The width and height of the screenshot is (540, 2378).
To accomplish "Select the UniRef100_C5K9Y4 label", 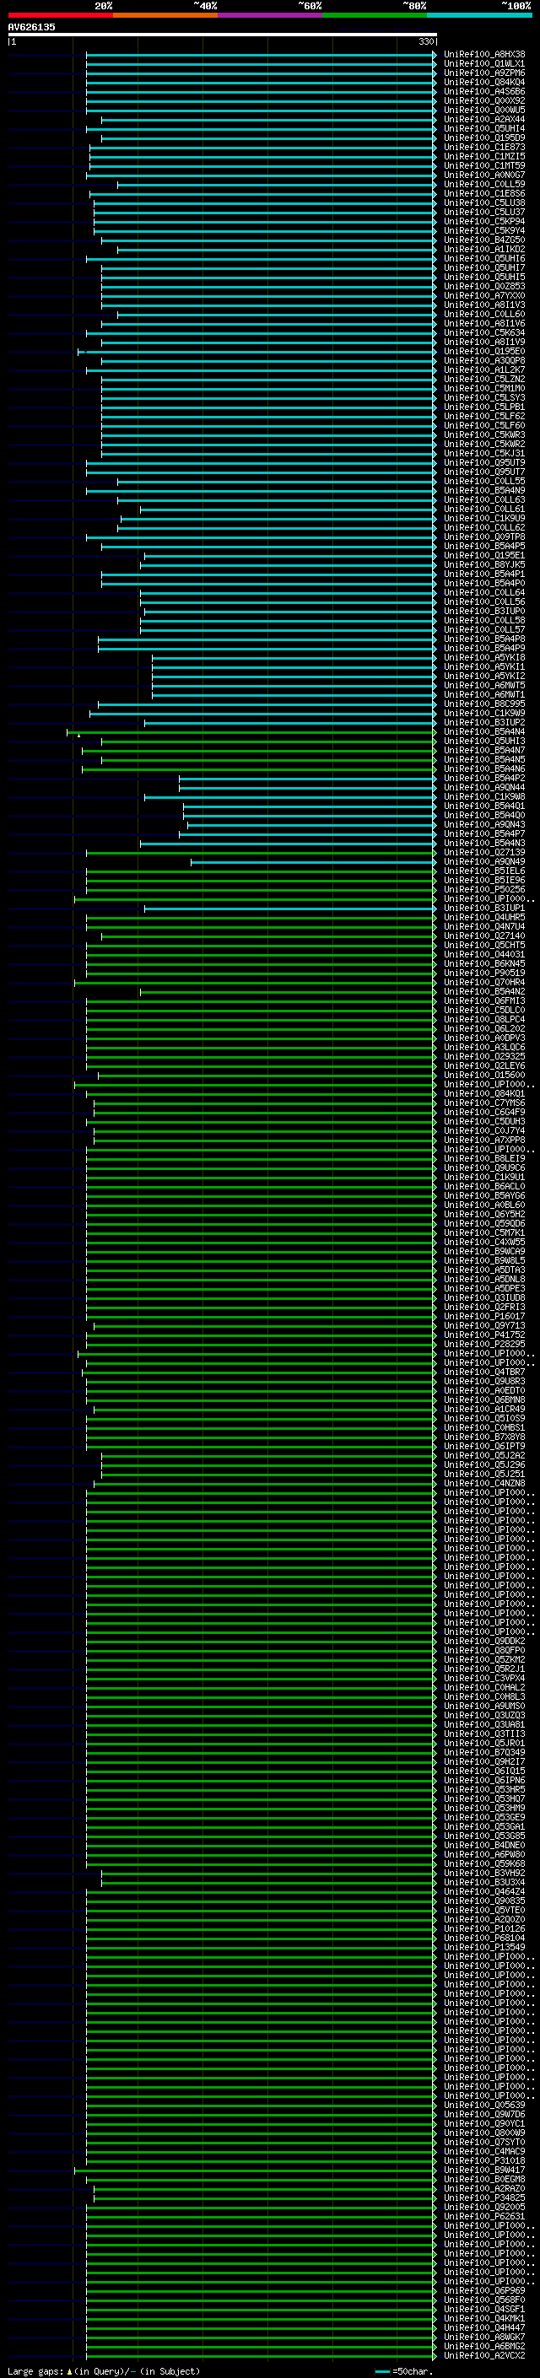I will pos(484,231).
